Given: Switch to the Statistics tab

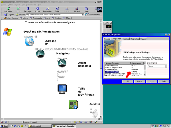Looking at the screenshot, I should coord(126,39).
